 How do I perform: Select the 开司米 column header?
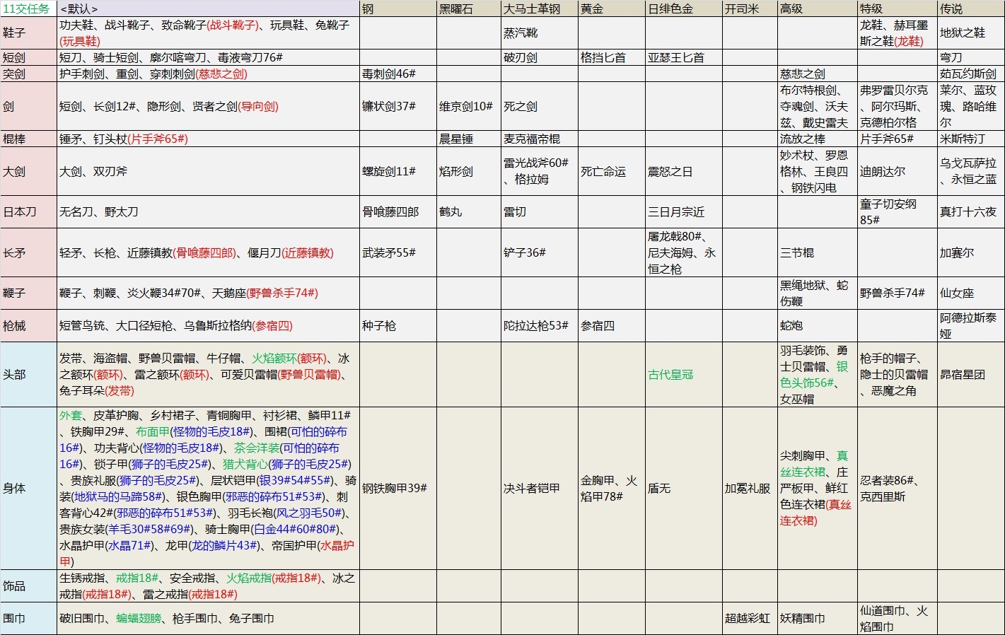(742, 8)
